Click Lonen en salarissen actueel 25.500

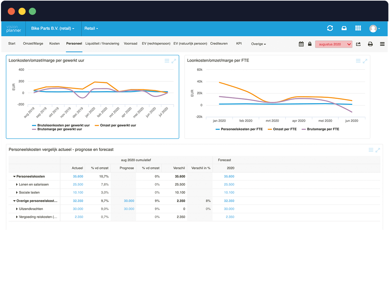(78, 185)
